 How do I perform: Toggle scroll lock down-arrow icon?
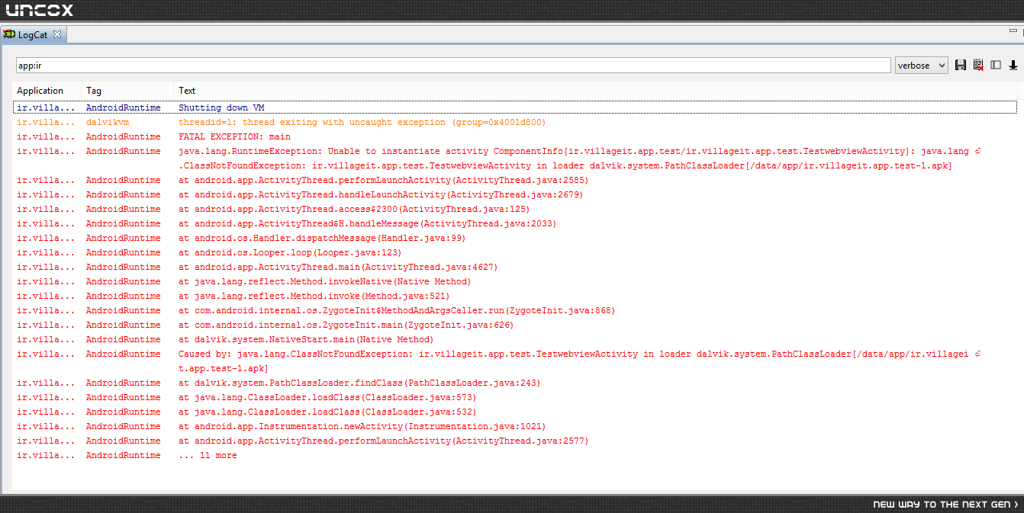(x=1013, y=66)
